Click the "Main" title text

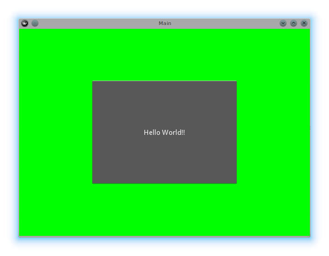[165, 23]
